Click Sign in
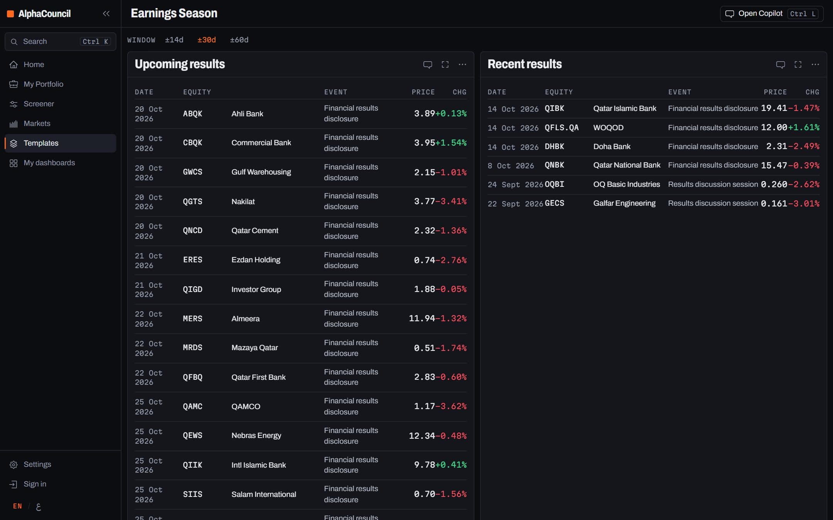833x520 pixels. point(60,484)
